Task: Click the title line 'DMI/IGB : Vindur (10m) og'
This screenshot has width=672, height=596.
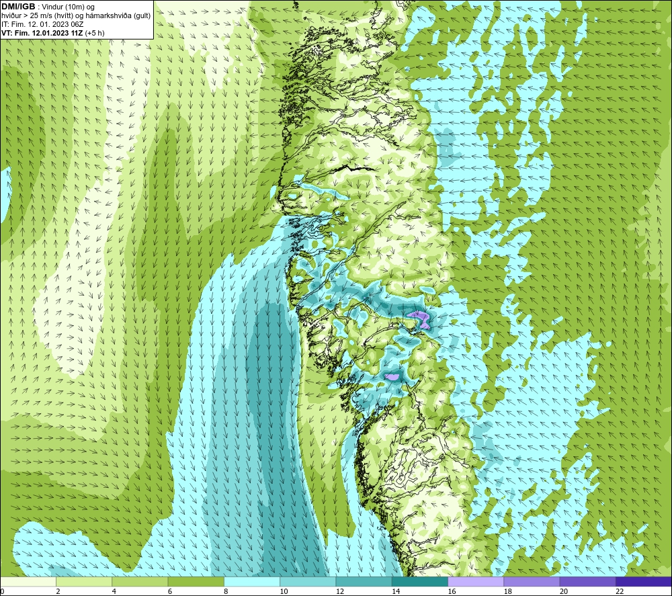Action: [x=48, y=7]
